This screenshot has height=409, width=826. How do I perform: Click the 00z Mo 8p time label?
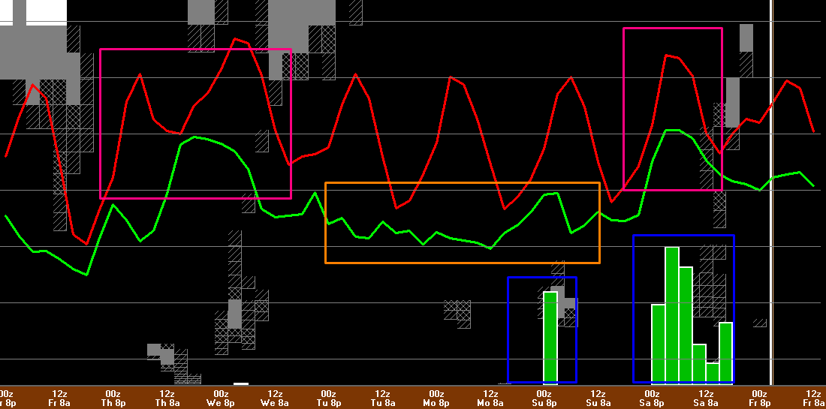(436, 398)
